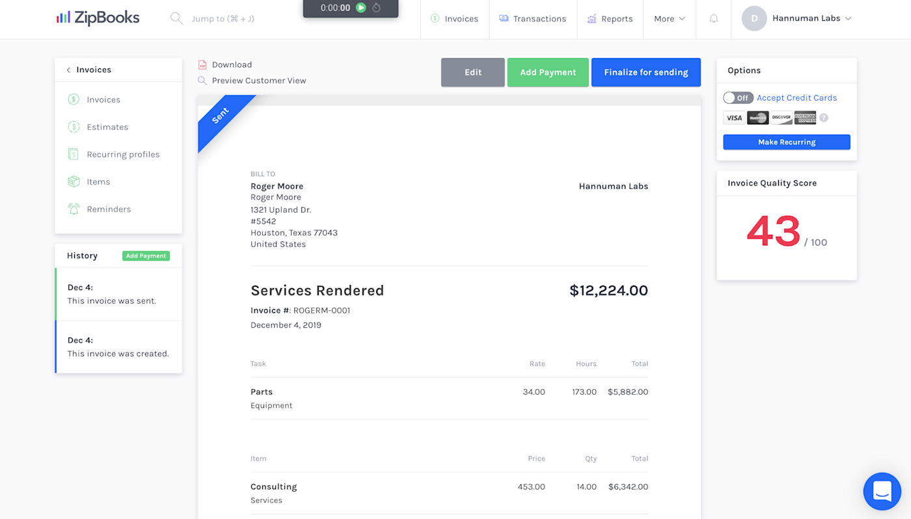Open the More menu
This screenshot has height=519, width=911.
tap(669, 18)
